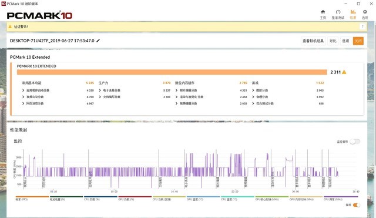The image size is (376, 218).
Task: Open the 基准测试 benchmark gauge icon
Action: 338,12
